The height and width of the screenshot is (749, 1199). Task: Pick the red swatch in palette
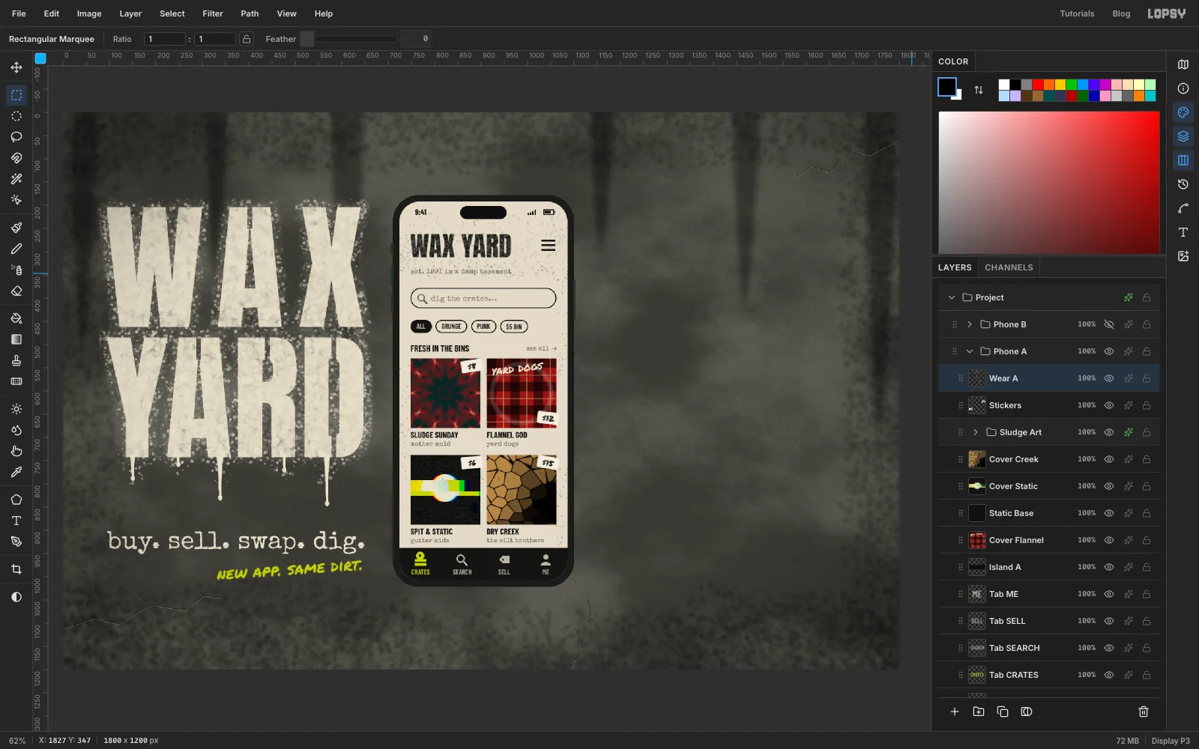click(1038, 85)
